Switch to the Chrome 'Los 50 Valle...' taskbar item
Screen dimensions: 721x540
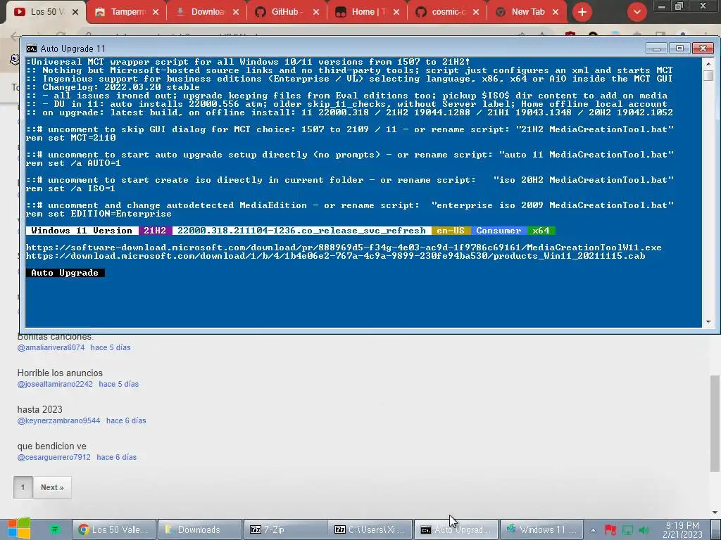coord(113,529)
